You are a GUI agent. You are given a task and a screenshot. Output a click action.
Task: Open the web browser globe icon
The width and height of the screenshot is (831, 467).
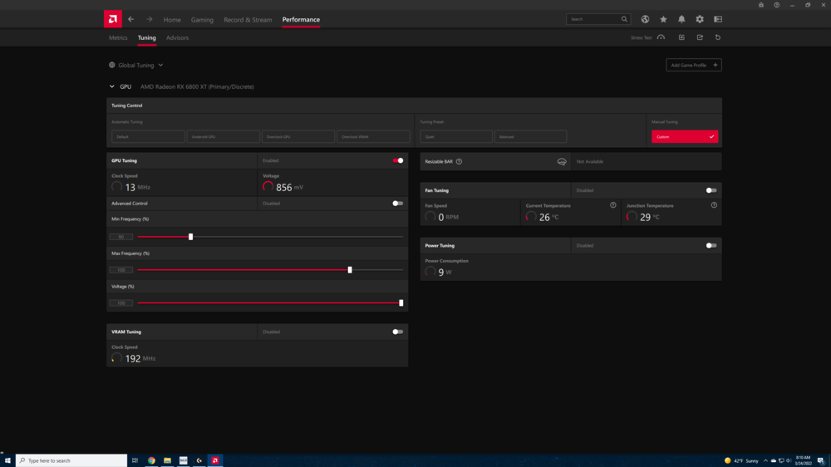click(645, 19)
